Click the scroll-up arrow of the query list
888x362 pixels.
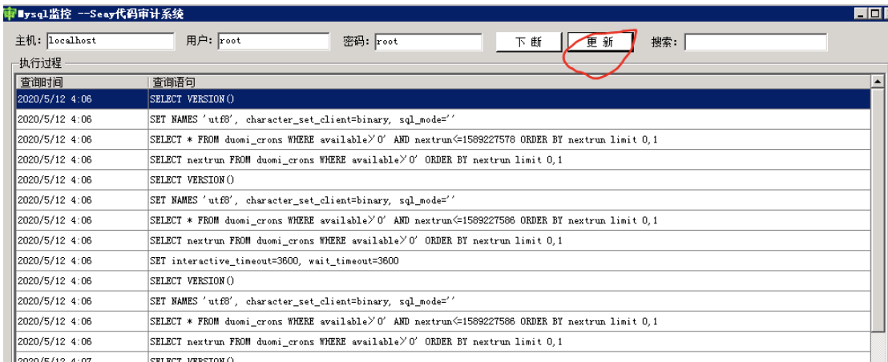tap(878, 82)
